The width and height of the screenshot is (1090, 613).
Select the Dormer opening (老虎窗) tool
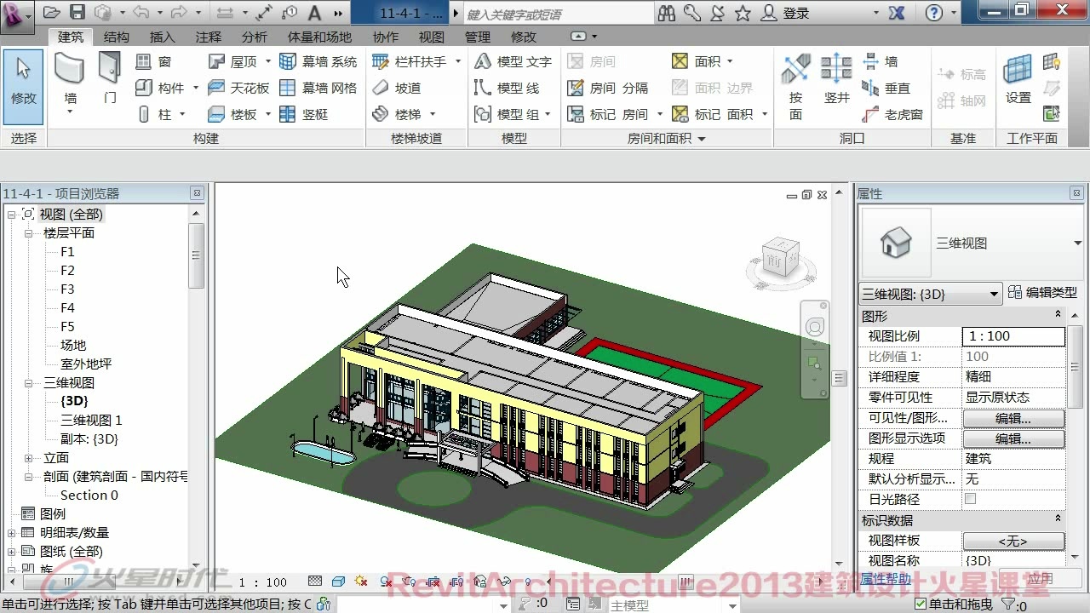click(x=892, y=114)
